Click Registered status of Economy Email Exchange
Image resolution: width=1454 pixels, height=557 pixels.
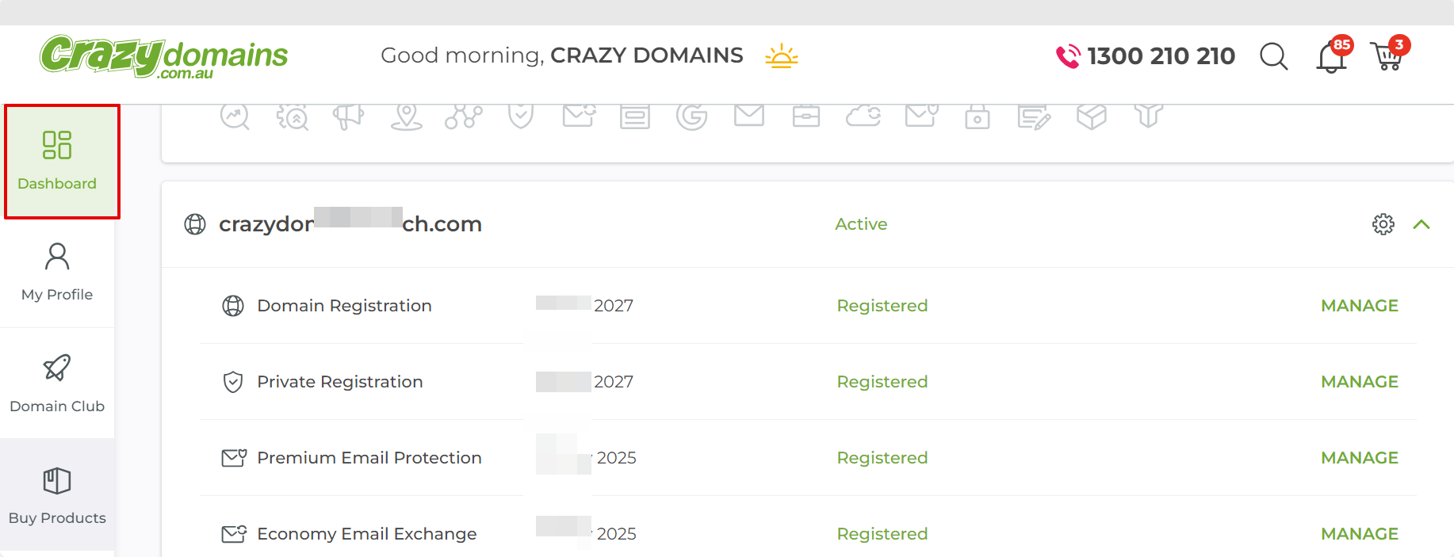[882, 534]
